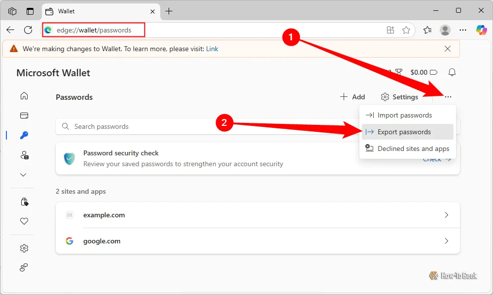Refresh the page with reload button
This screenshot has width=493, height=295.
coord(28,30)
